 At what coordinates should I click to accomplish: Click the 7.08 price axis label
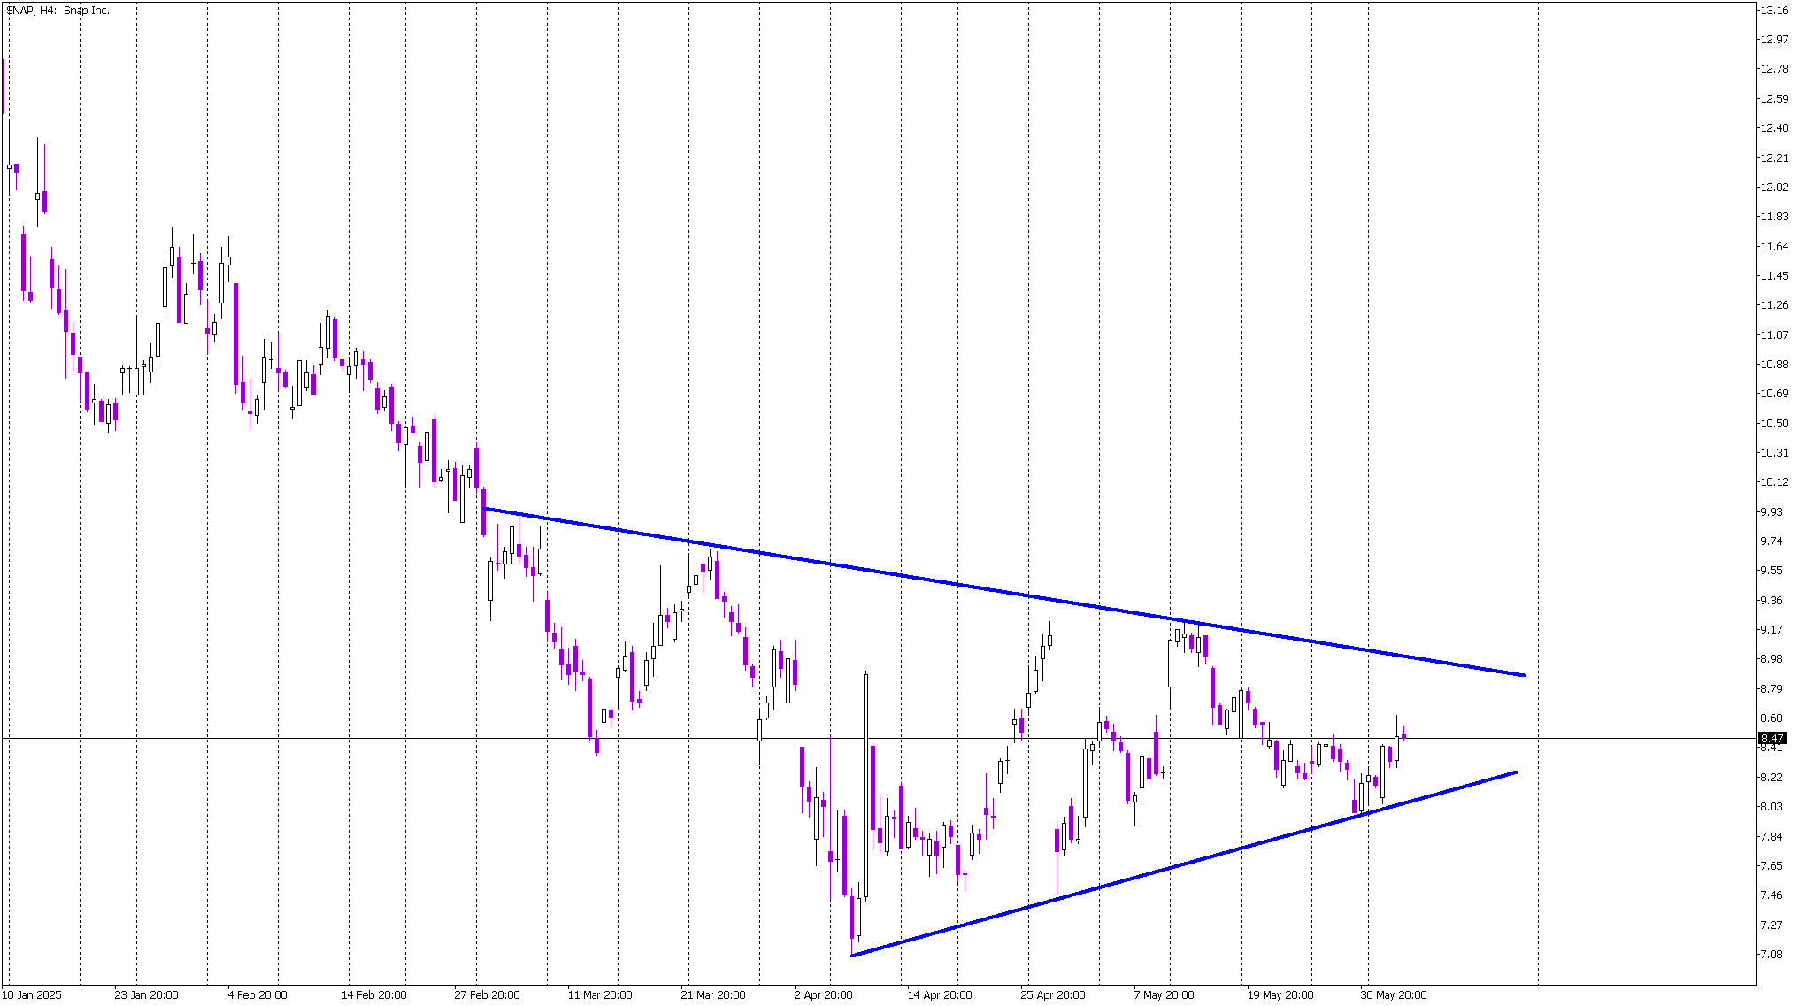1772,954
